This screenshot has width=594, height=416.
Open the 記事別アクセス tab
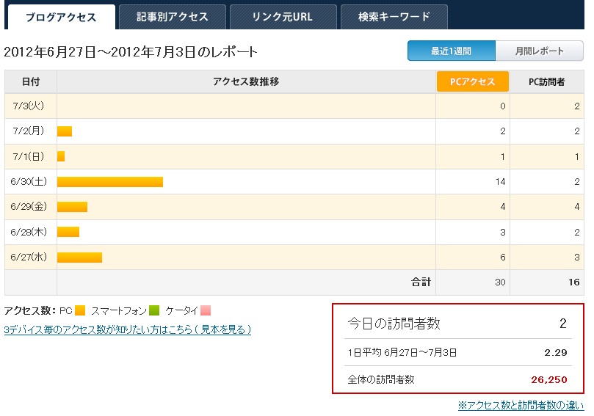coord(173,17)
